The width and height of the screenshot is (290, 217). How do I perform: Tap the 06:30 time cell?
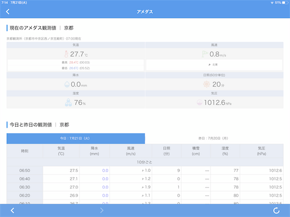click(x=25, y=187)
